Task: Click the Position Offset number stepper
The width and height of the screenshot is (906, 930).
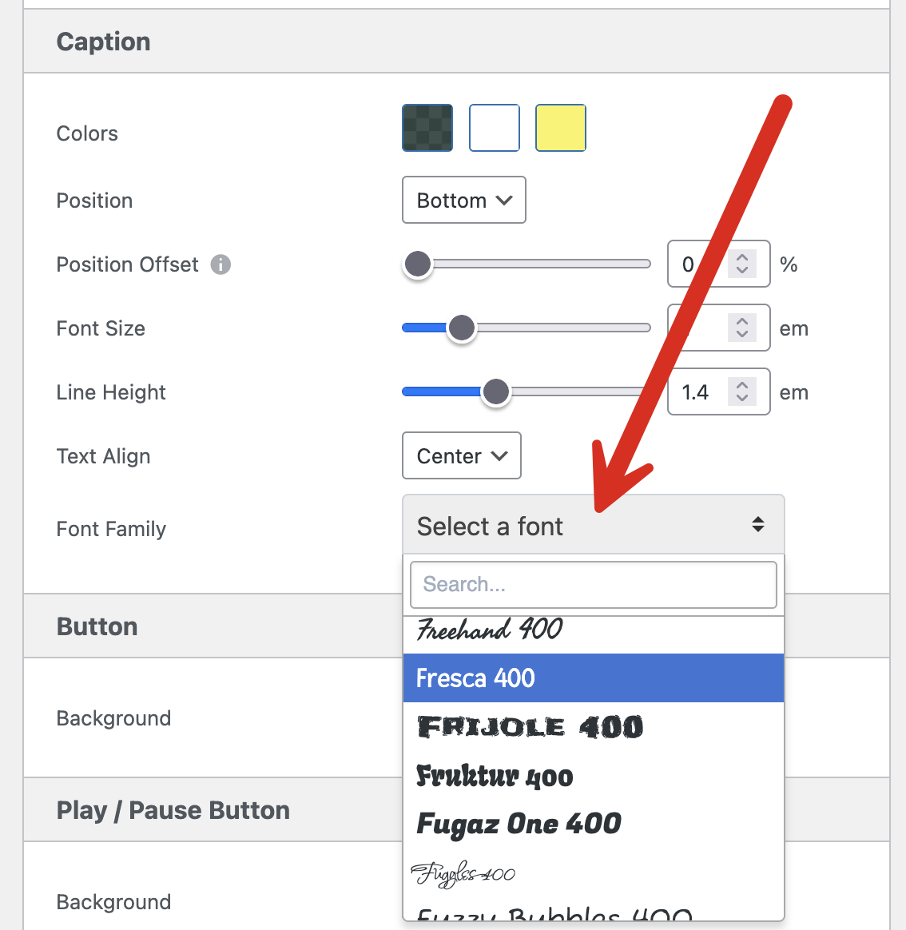Action: point(742,264)
